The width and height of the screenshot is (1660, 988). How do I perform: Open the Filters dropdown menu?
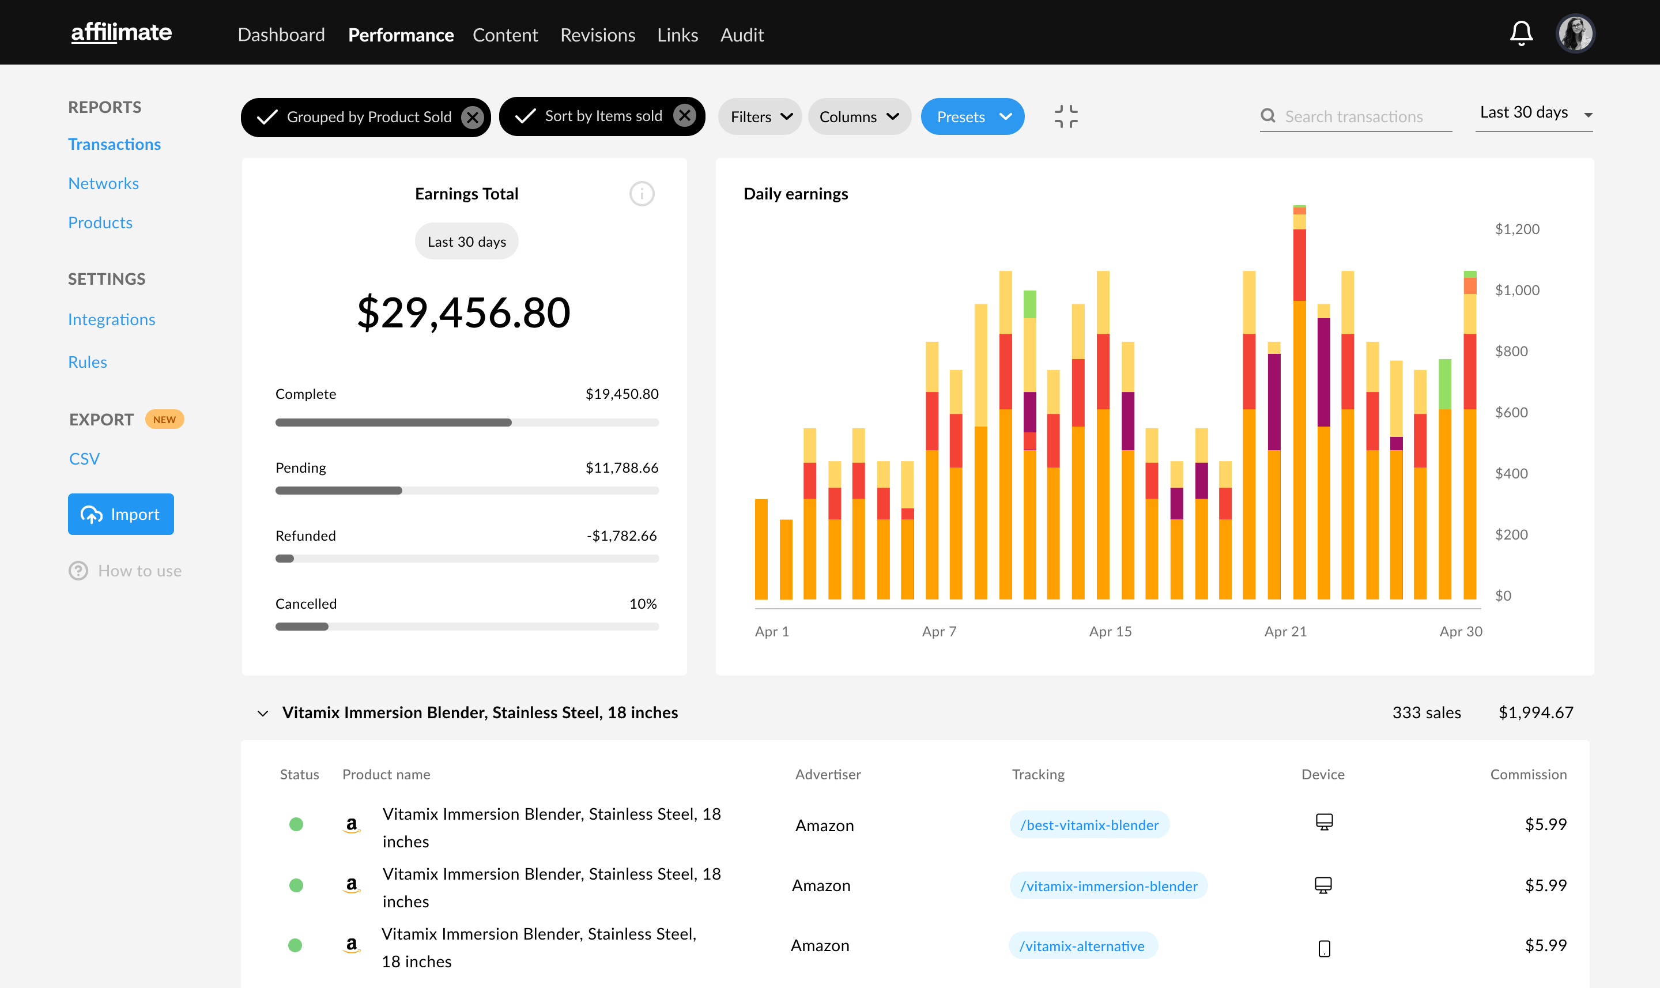point(760,116)
